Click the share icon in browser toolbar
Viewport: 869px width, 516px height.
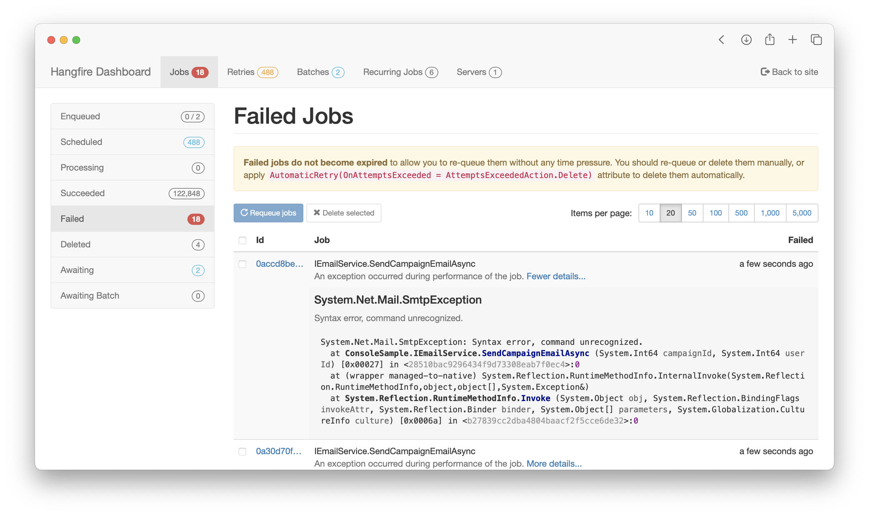pos(770,39)
